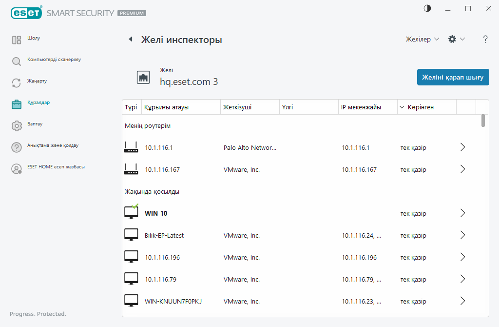Open ESET HOME есеп жазбасы

pos(56,167)
